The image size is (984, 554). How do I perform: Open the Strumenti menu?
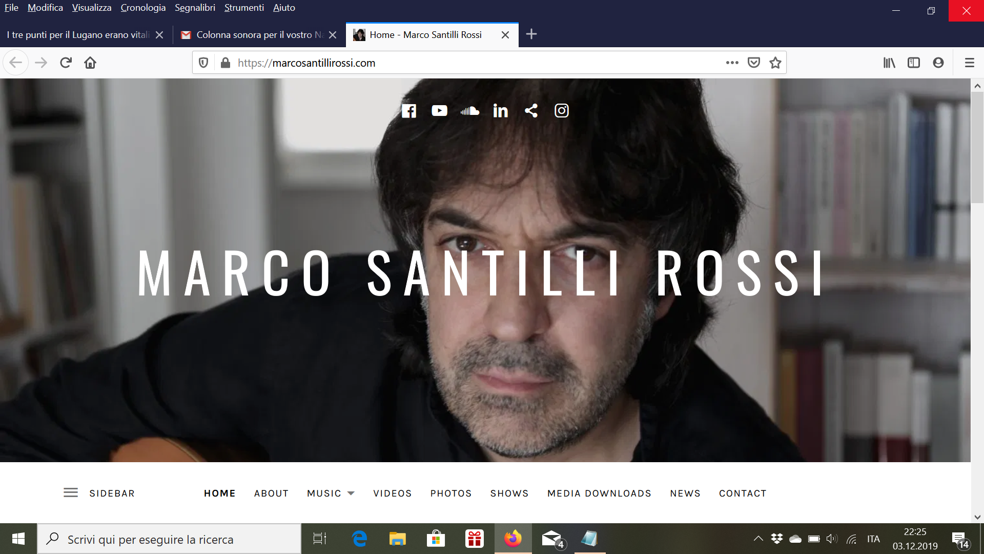click(x=244, y=8)
